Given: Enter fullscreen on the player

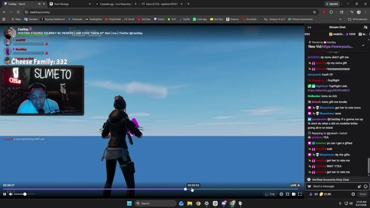Looking at the screenshot, I should click(300, 194).
